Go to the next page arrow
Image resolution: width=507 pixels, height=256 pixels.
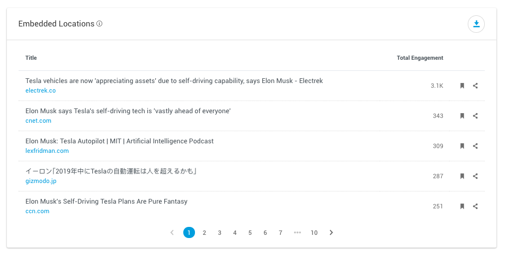pyautogui.click(x=331, y=233)
